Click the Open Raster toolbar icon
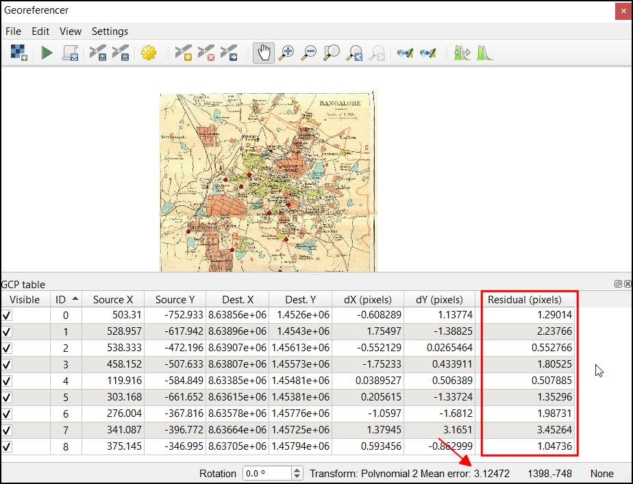633x484 pixels. (x=18, y=53)
